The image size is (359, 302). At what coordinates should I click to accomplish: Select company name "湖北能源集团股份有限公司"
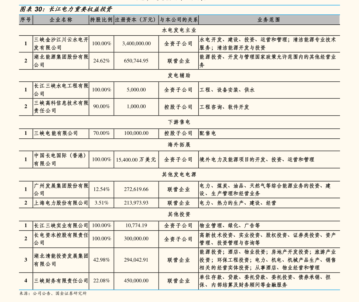(61, 61)
